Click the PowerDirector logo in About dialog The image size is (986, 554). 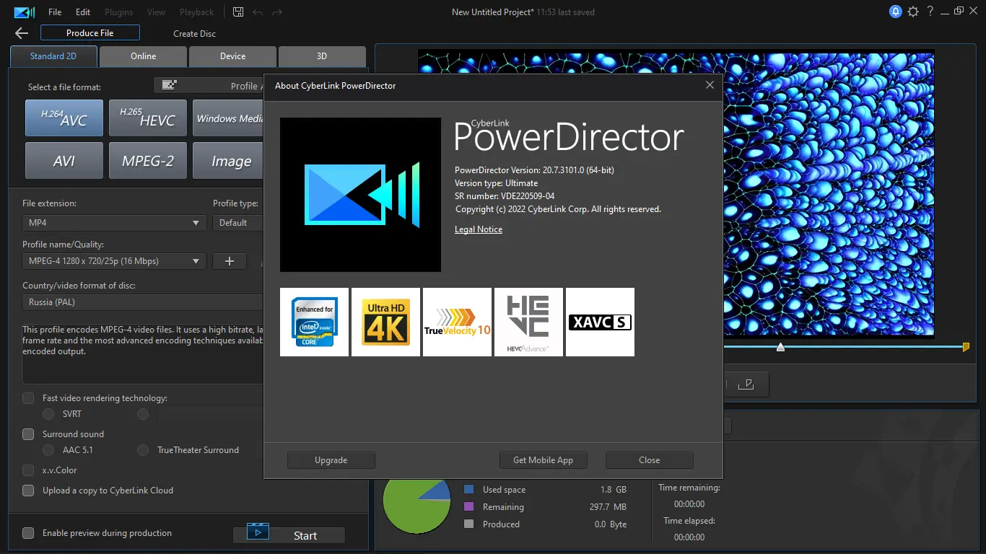360,195
